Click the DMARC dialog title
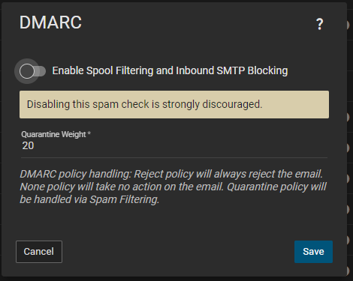353x281 pixels. 50,22
